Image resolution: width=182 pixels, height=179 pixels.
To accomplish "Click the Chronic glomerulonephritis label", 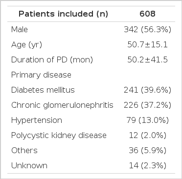I will 62,105.
